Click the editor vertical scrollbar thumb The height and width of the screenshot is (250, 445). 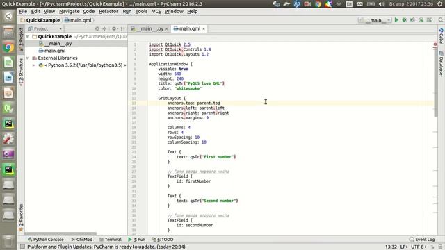pos(436,83)
